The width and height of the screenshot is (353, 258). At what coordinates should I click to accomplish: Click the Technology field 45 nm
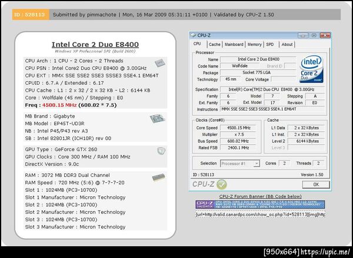pyautogui.click(x=231, y=79)
